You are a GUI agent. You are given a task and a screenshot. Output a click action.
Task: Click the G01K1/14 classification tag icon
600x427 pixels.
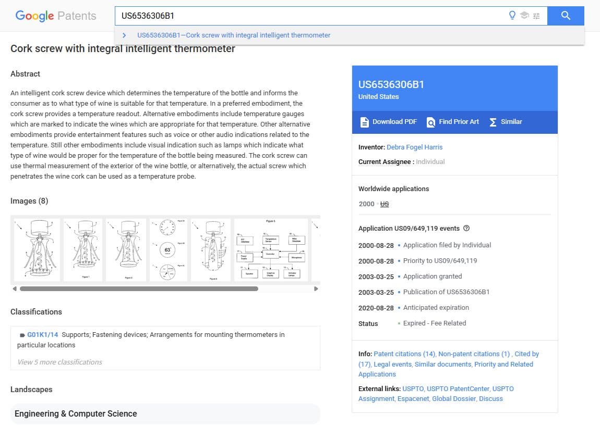[x=22, y=335]
